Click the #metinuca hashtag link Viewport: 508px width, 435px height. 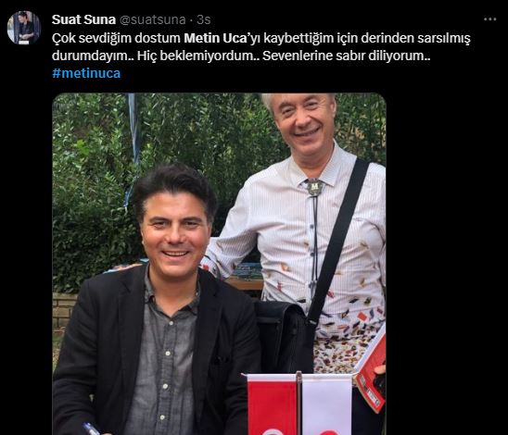(86, 73)
